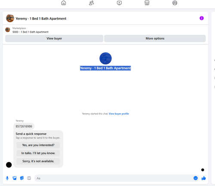Viewport: 215px width, 186px height.
Task: Click the Marketplace listing thumbnail
Action: point(8,30)
